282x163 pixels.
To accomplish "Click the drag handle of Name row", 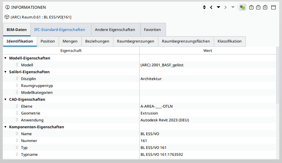I will point(17,134).
